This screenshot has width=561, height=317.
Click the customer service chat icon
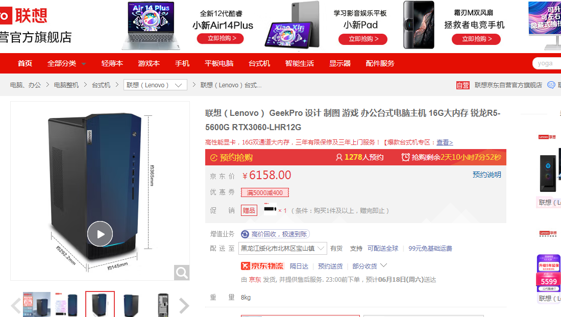click(x=551, y=85)
